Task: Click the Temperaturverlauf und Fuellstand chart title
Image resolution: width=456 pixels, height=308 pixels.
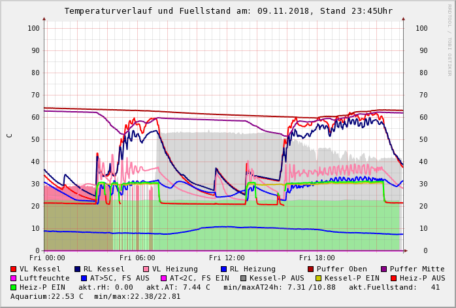Action: tap(228, 11)
